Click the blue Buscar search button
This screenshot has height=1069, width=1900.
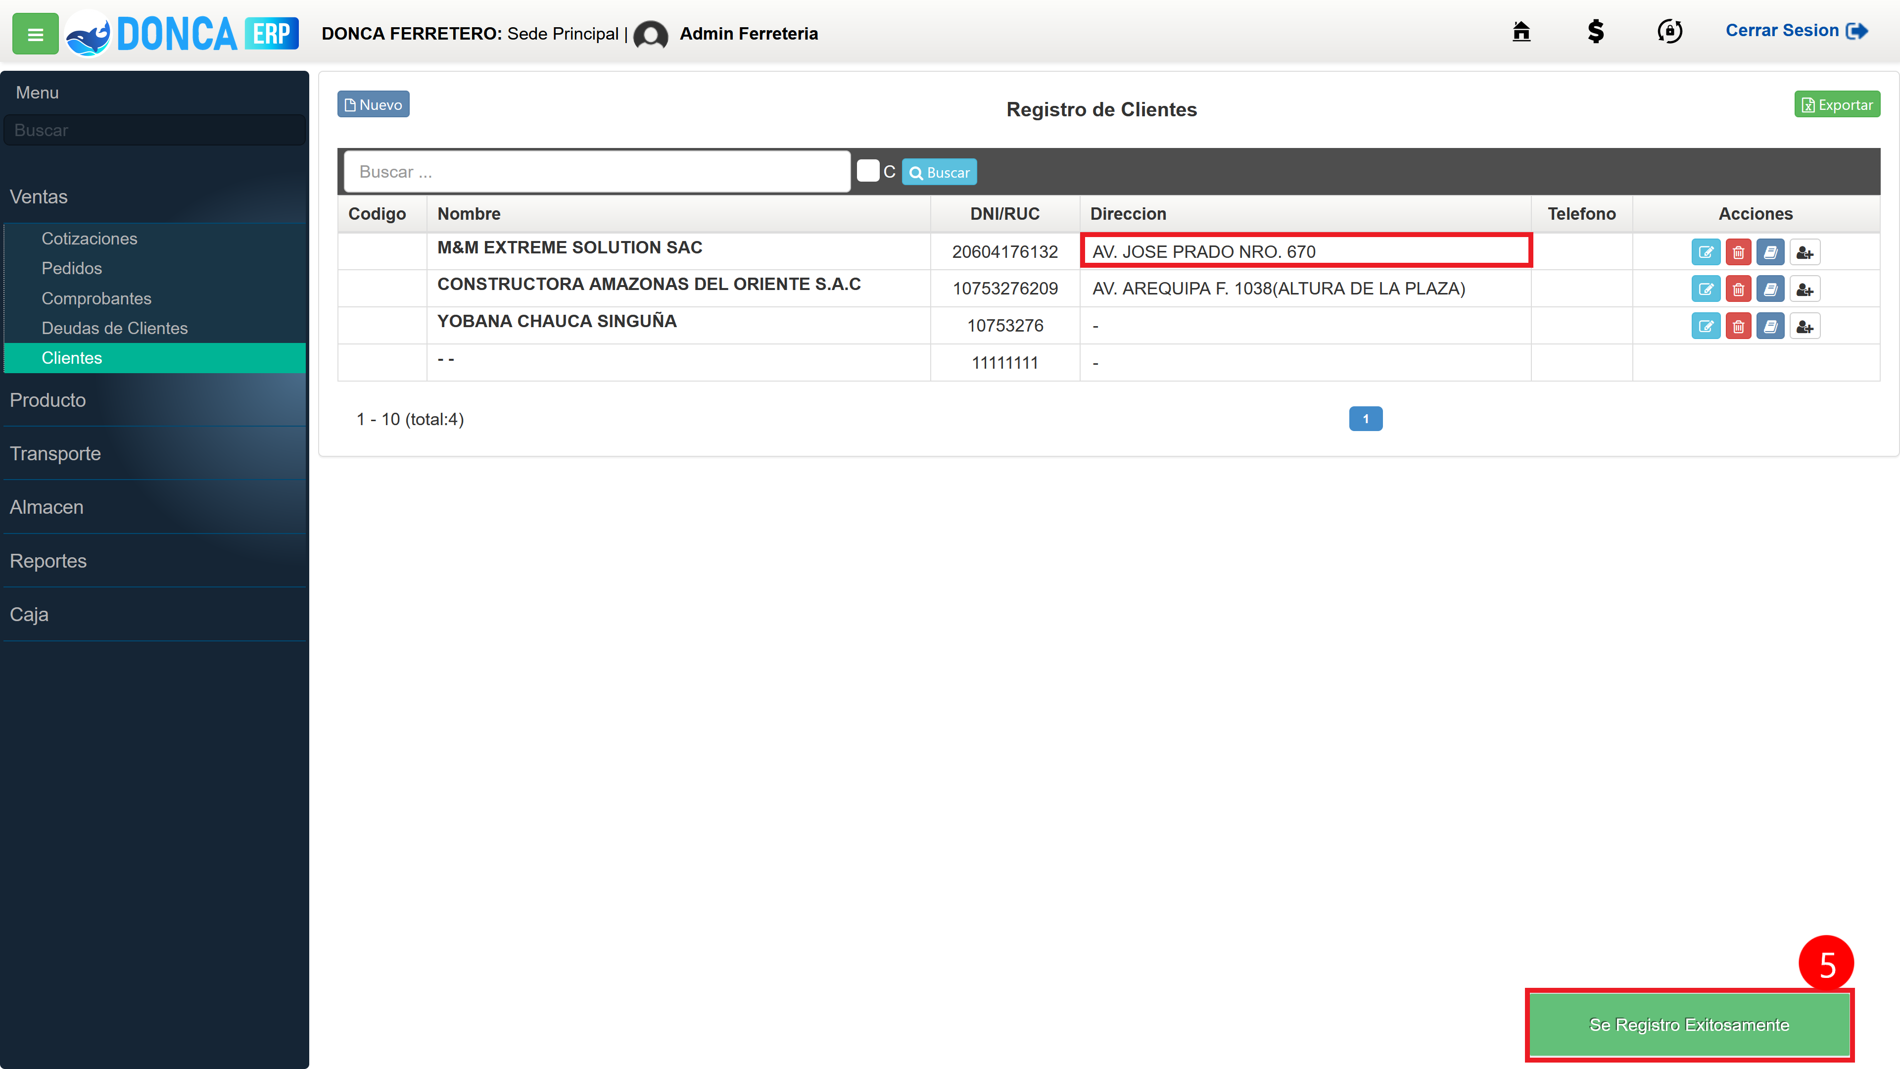(939, 173)
